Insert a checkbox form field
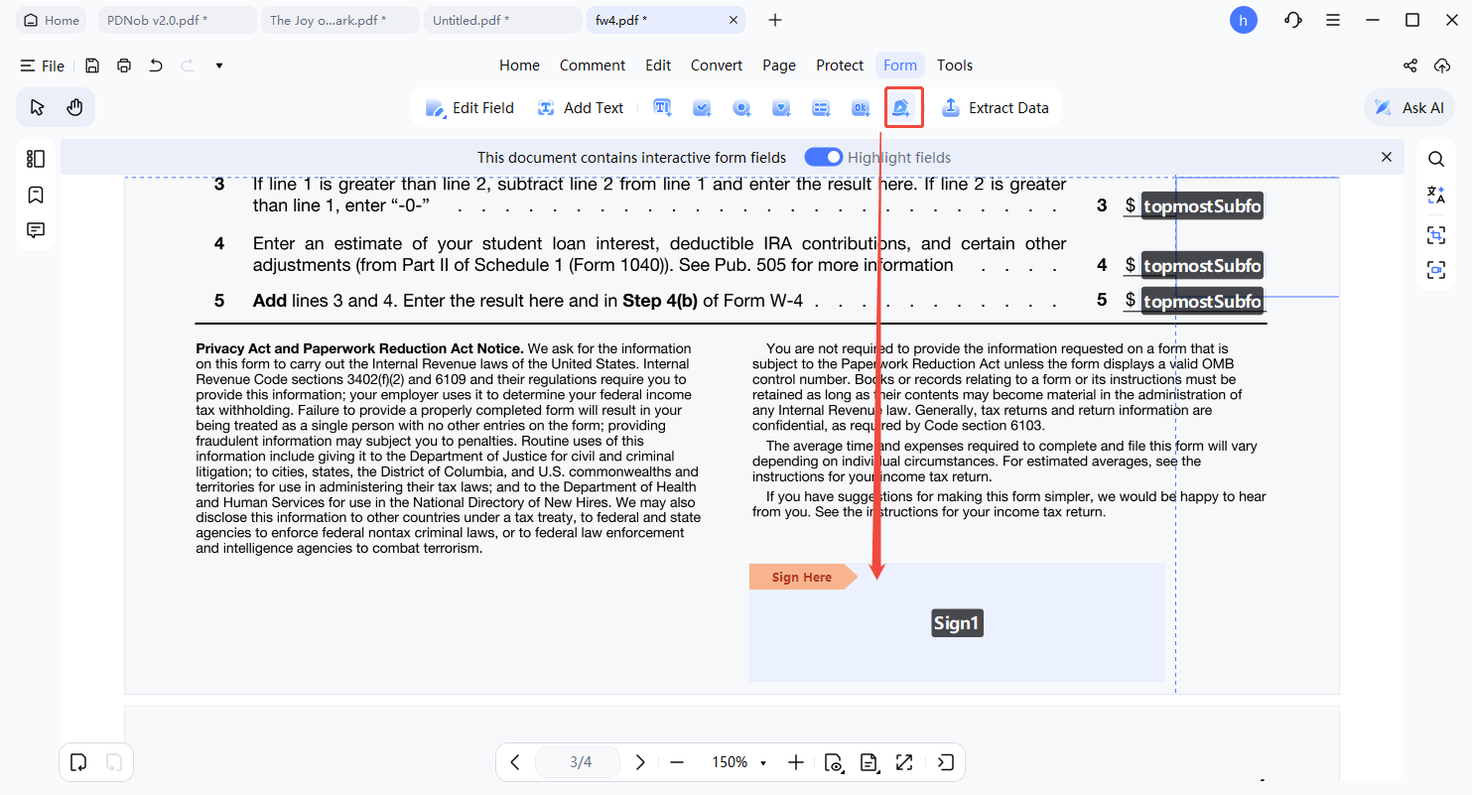Viewport: 1472px width, 795px height. pos(702,107)
